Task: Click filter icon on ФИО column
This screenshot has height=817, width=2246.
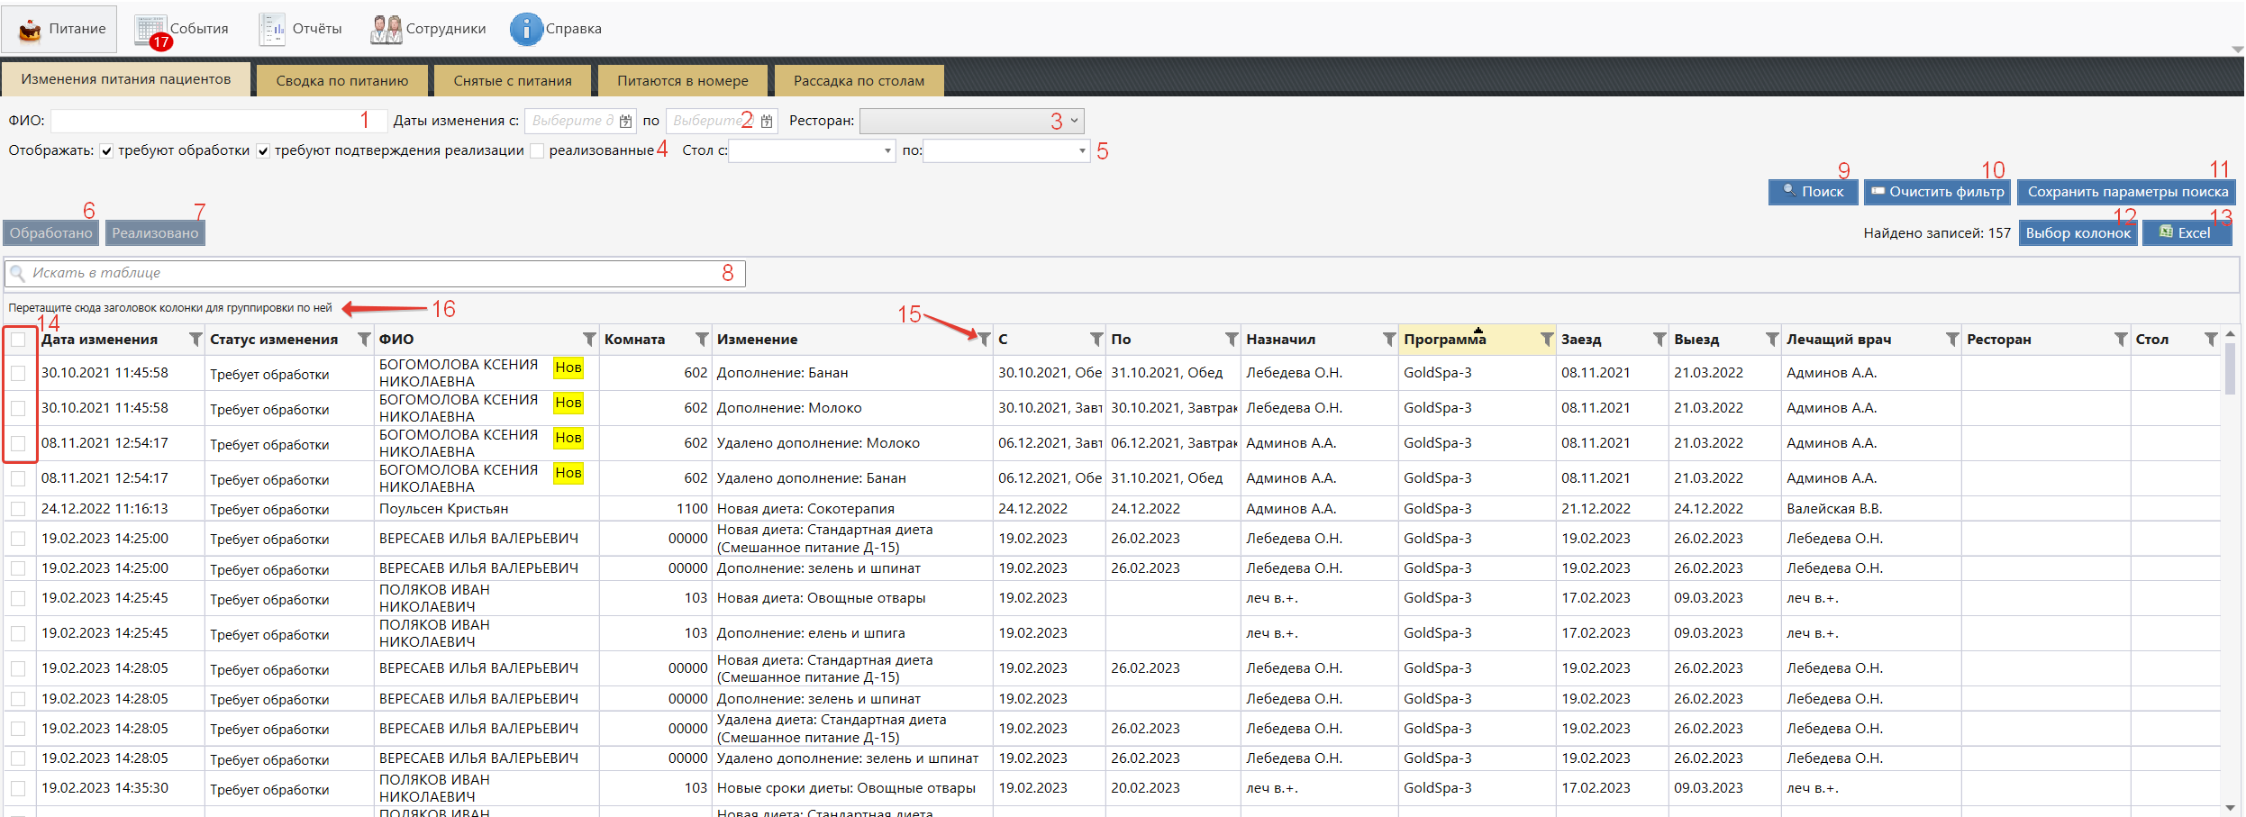Action: pos(589,340)
